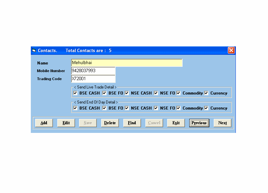Click the Contacts window title bar icon
Screen dimensions: 268x193
34,50
